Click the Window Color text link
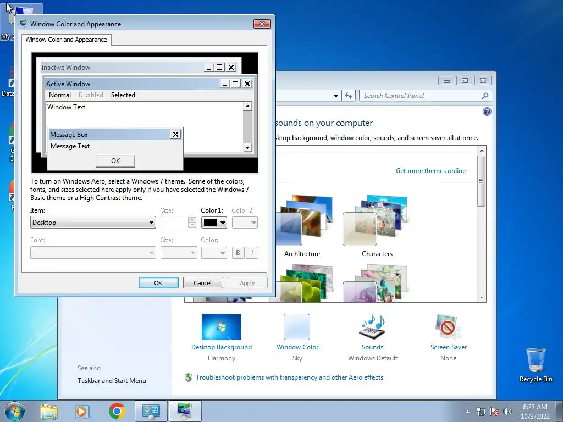Screen dimensions: 563x422 click(x=297, y=347)
